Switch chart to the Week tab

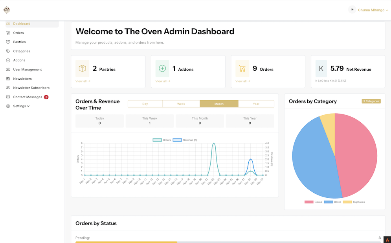181,104
